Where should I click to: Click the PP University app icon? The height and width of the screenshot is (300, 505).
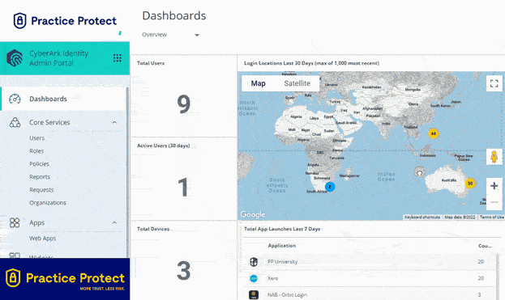(254, 262)
